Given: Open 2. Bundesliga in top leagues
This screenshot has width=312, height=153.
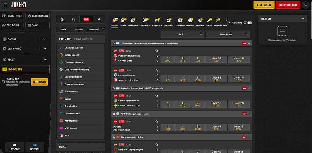Looking at the screenshot, I should coord(80,91).
